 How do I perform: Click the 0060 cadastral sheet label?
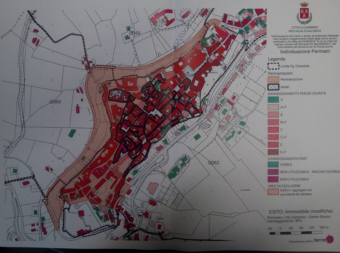[x=55, y=102]
